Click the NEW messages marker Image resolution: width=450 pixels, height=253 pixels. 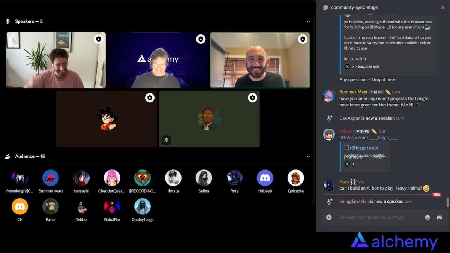pos(436,195)
